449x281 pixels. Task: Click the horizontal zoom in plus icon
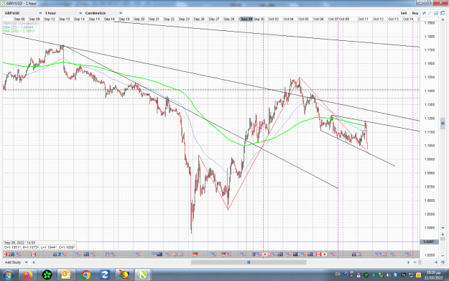click(436, 262)
